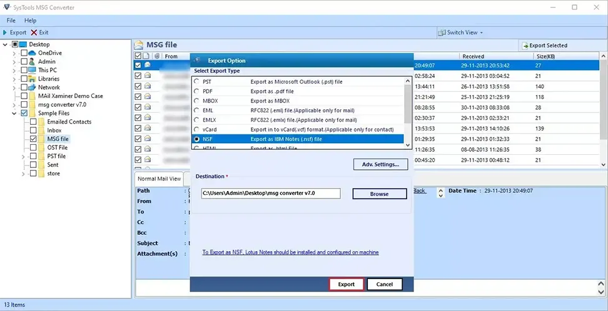Select the NSF export radio button

[197, 139]
